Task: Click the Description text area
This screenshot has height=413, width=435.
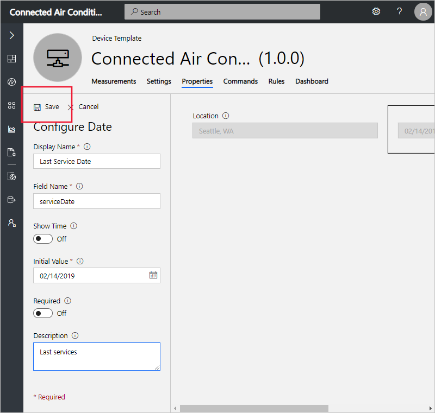Action: pos(97,357)
